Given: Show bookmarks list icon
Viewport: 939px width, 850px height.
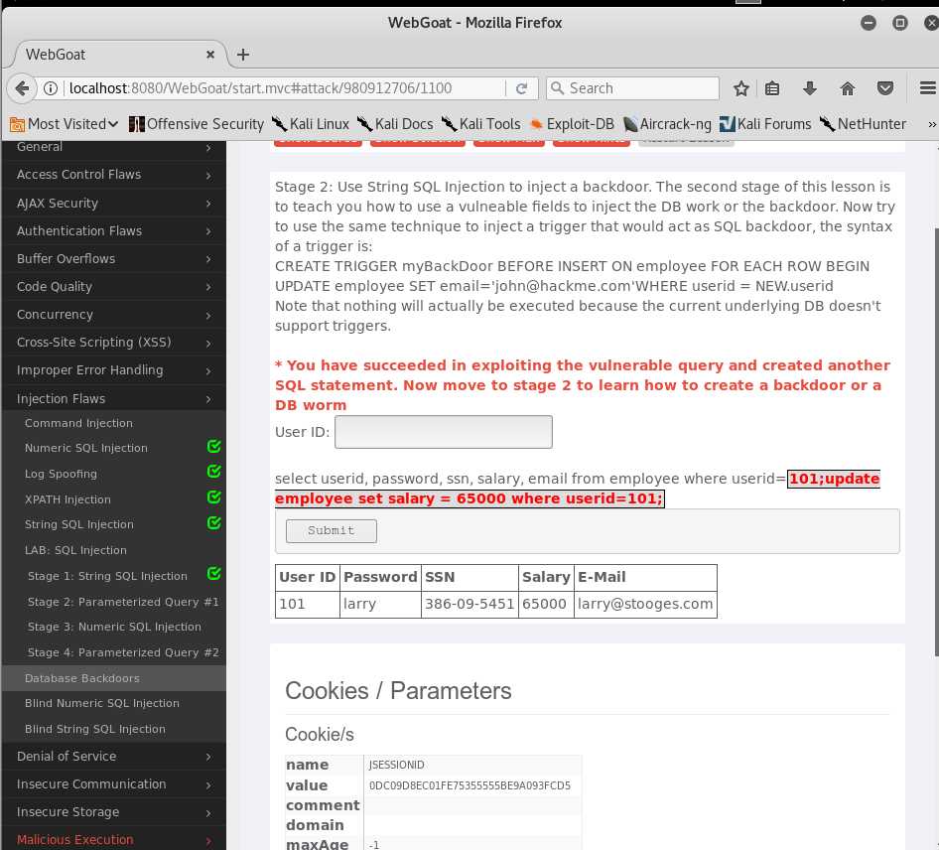Looking at the screenshot, I should pyautogui.click(x=772, y=88).
